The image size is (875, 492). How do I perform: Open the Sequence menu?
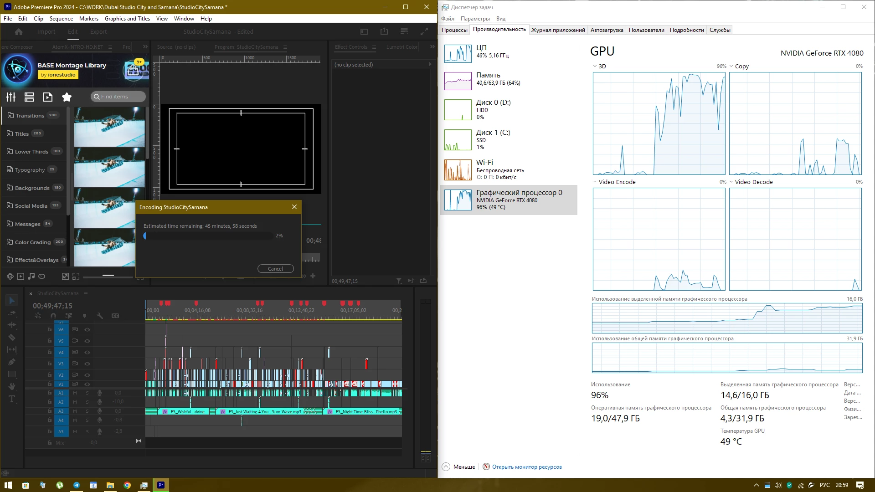(61, 19)
